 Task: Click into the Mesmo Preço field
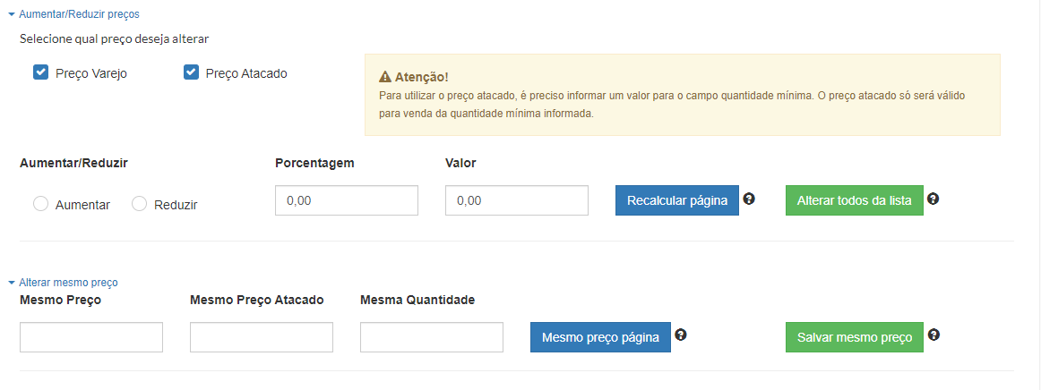(91, 337)
